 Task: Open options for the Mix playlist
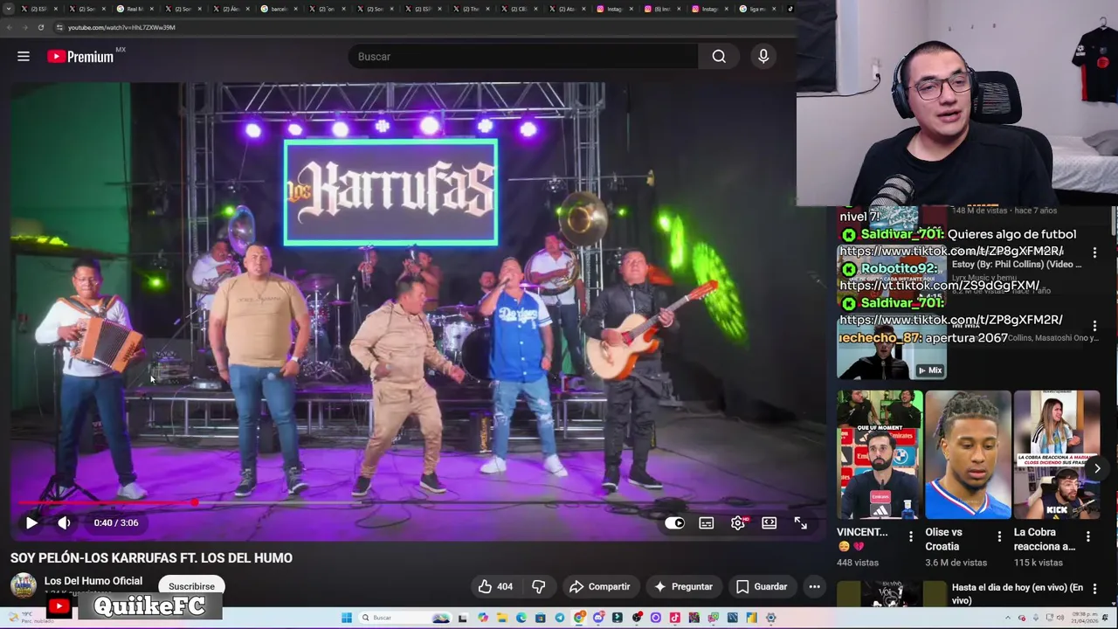1094,326
